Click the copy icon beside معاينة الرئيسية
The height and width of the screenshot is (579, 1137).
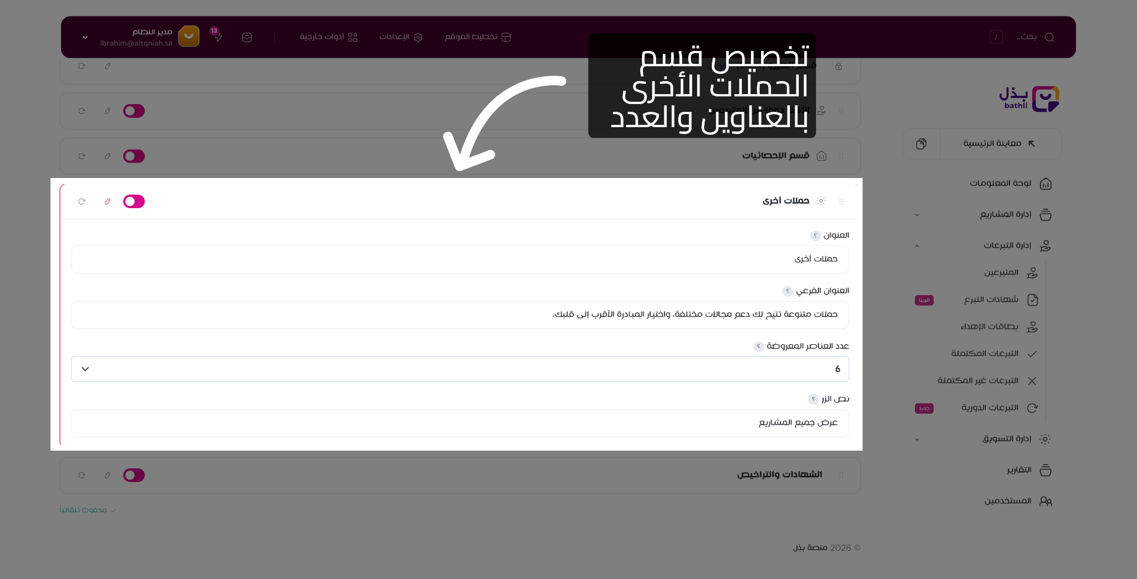coord(921,144)
